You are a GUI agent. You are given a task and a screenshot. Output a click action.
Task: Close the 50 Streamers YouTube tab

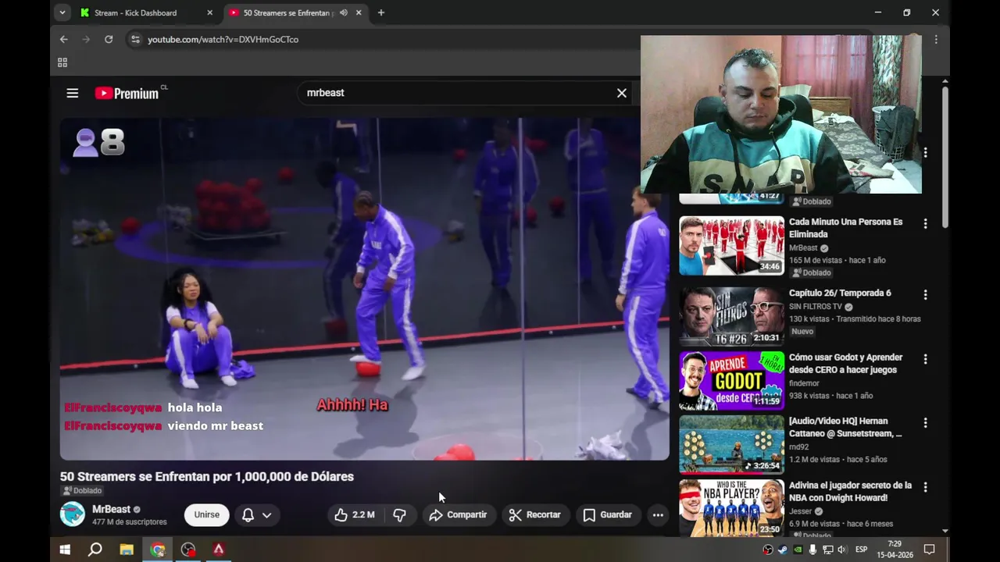click(359, 12)
